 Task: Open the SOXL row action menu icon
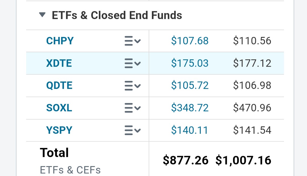(132, 108)
